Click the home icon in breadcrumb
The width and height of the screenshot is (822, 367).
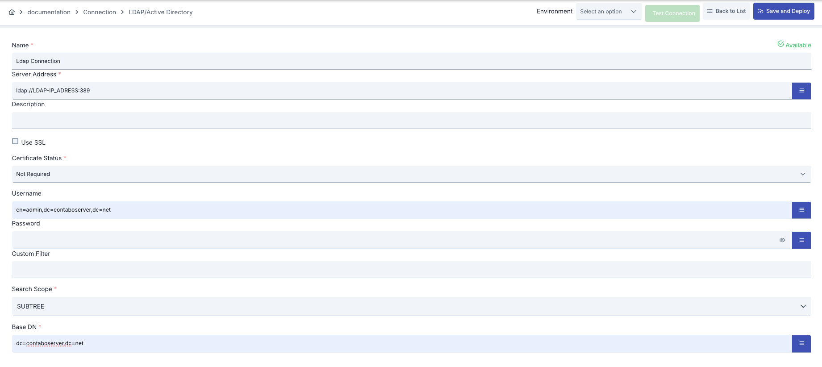pos(12,12)
